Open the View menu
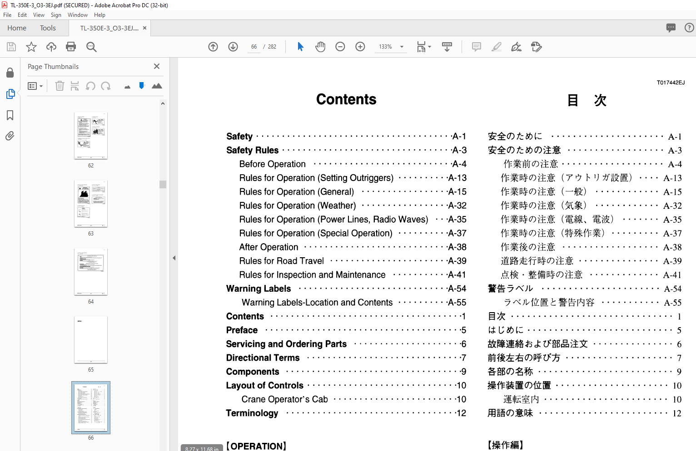Image resolution: width=696 pixels, height=451 pixels. coord(39,15)
